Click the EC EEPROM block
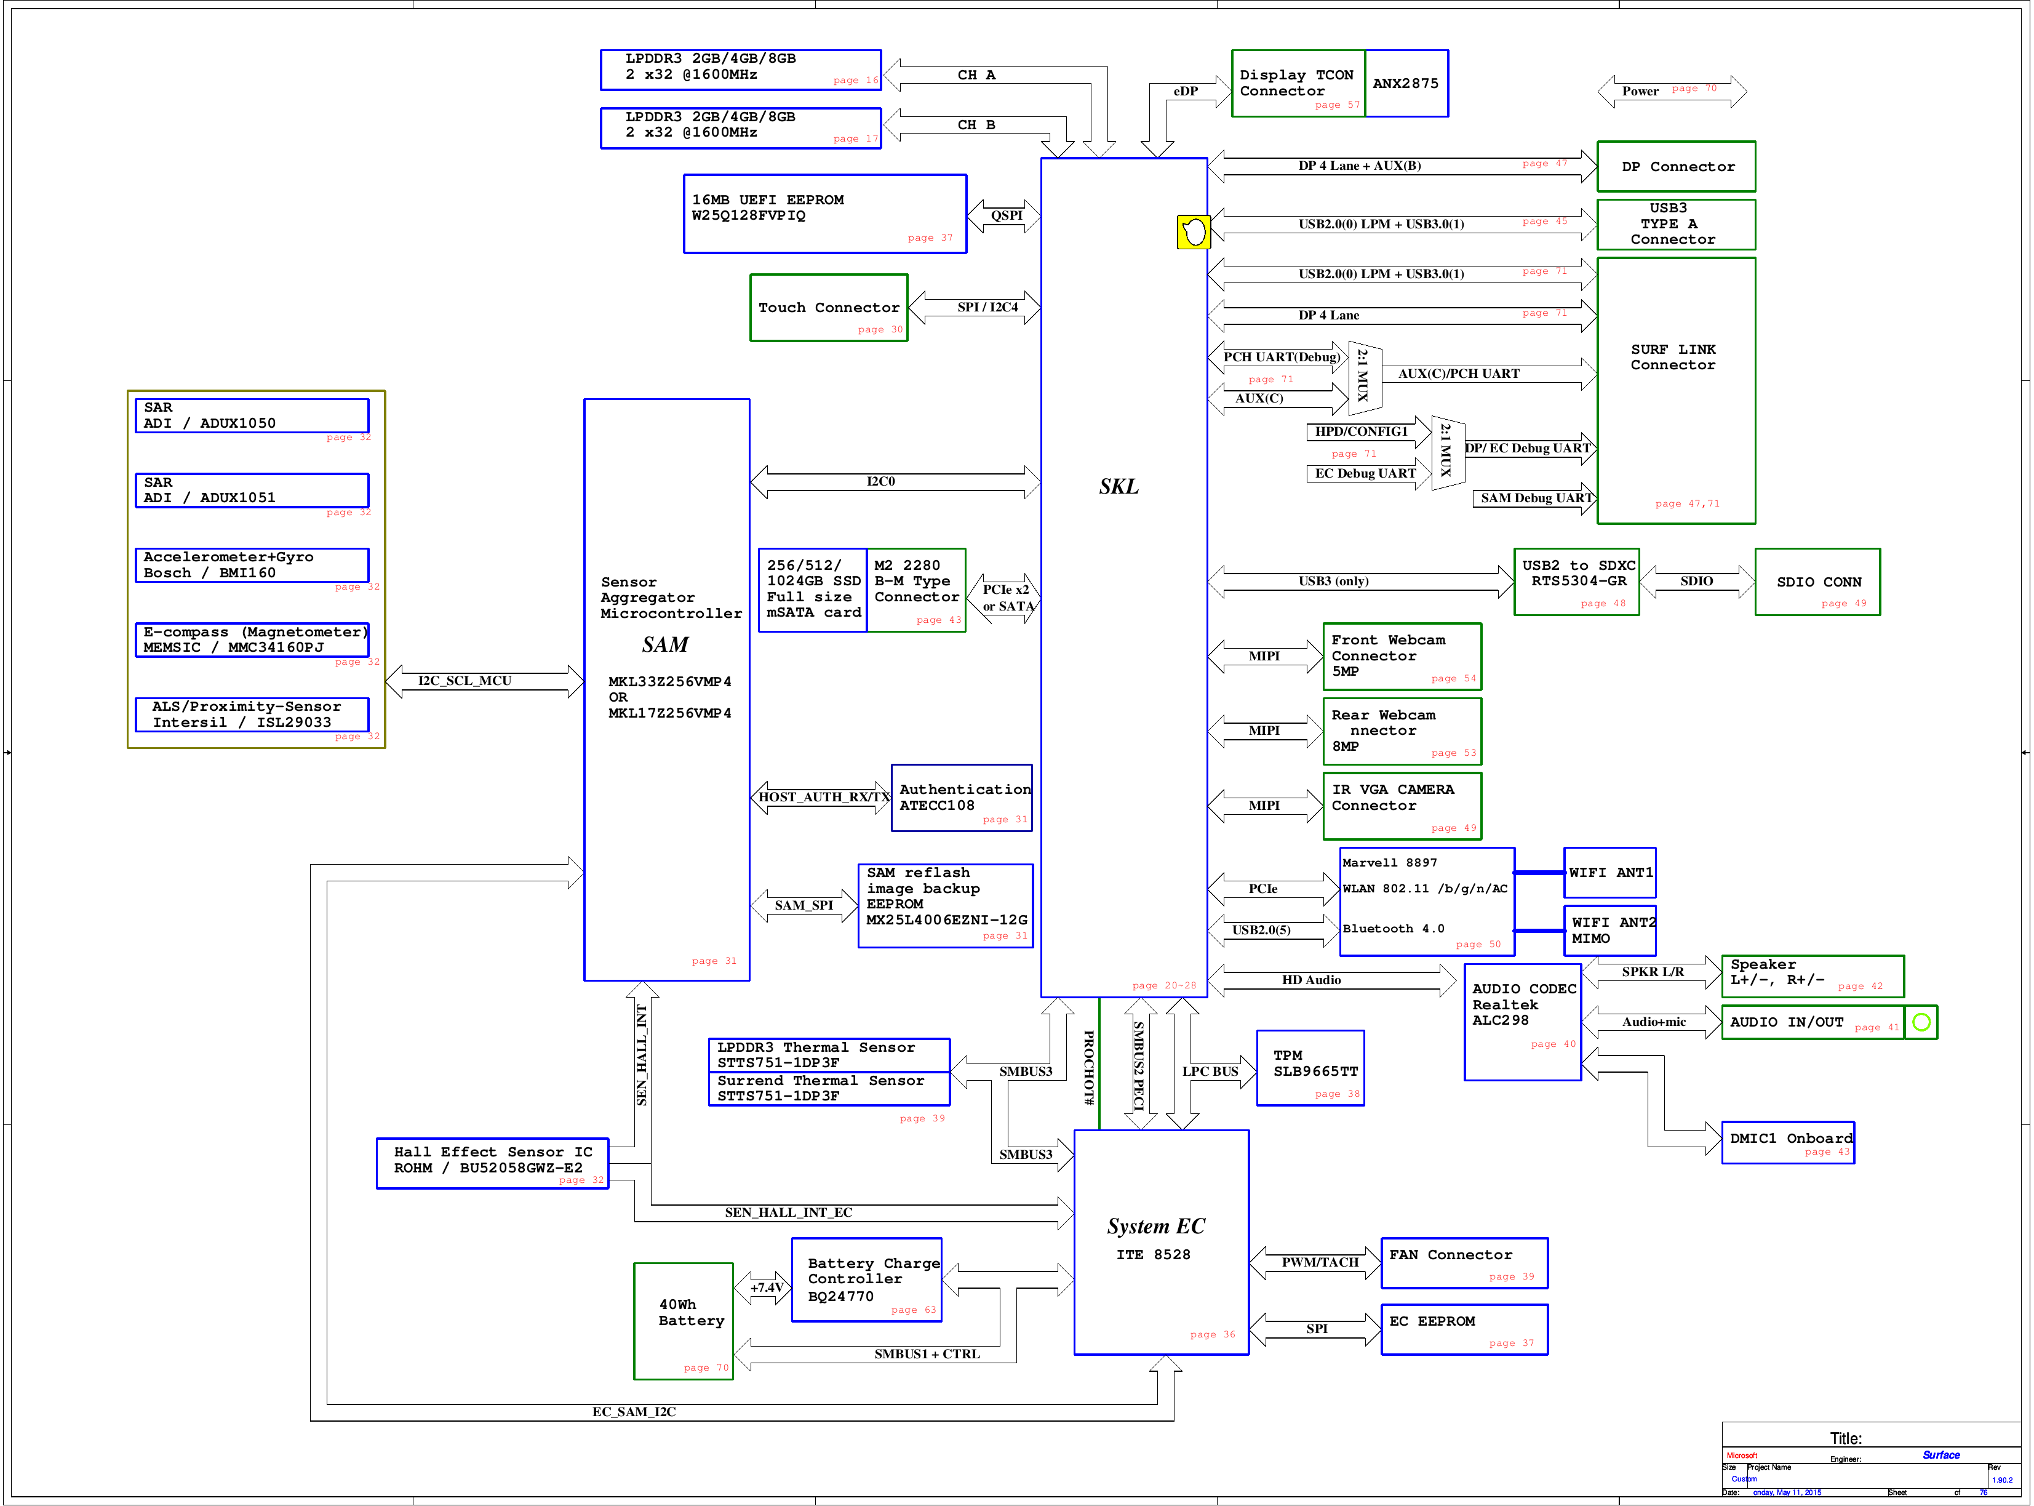This screenshot has height=1506, width=2034. pos(1464,1330)
